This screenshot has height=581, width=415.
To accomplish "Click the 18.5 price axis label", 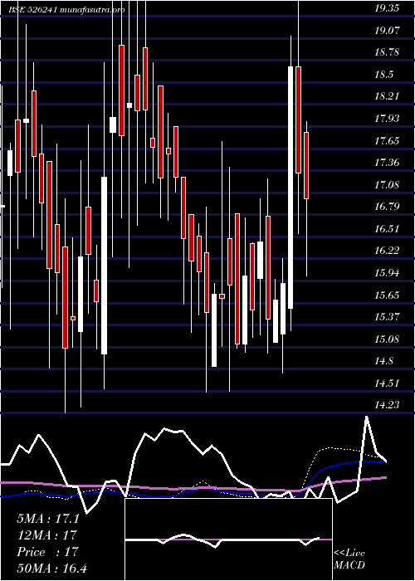I will pyautogui.click(x=383, y=74).
